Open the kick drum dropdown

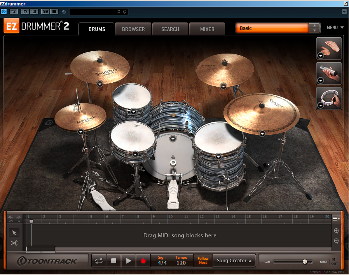pos(173,139)
